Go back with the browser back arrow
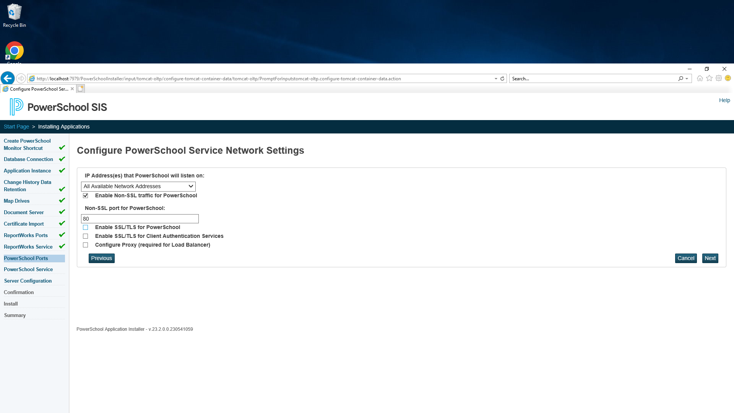The width and height of the screenshot is (734, 413). [8, 78]
